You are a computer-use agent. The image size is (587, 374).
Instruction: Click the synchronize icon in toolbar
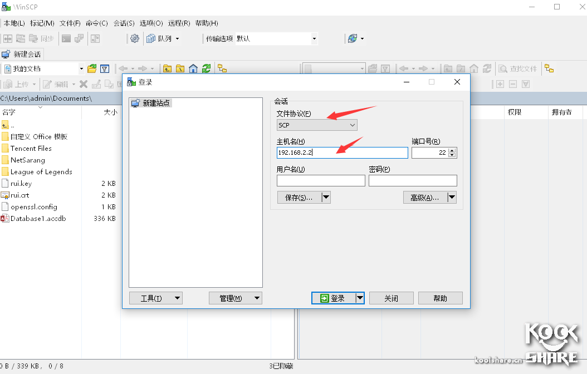[x=43, y=38]
